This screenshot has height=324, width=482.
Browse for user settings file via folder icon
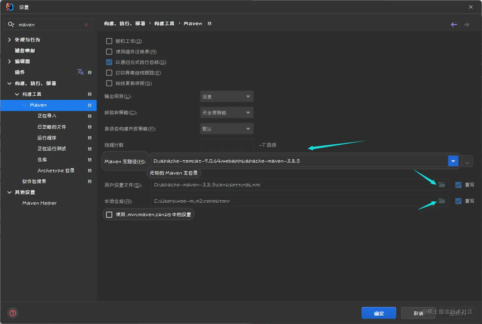[x=442, y=185]
